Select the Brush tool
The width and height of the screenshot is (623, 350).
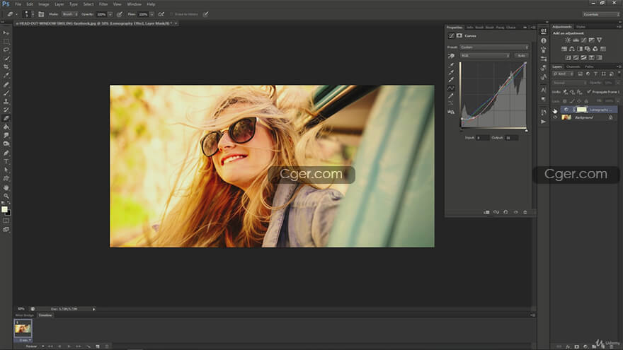tap(6, 93)
